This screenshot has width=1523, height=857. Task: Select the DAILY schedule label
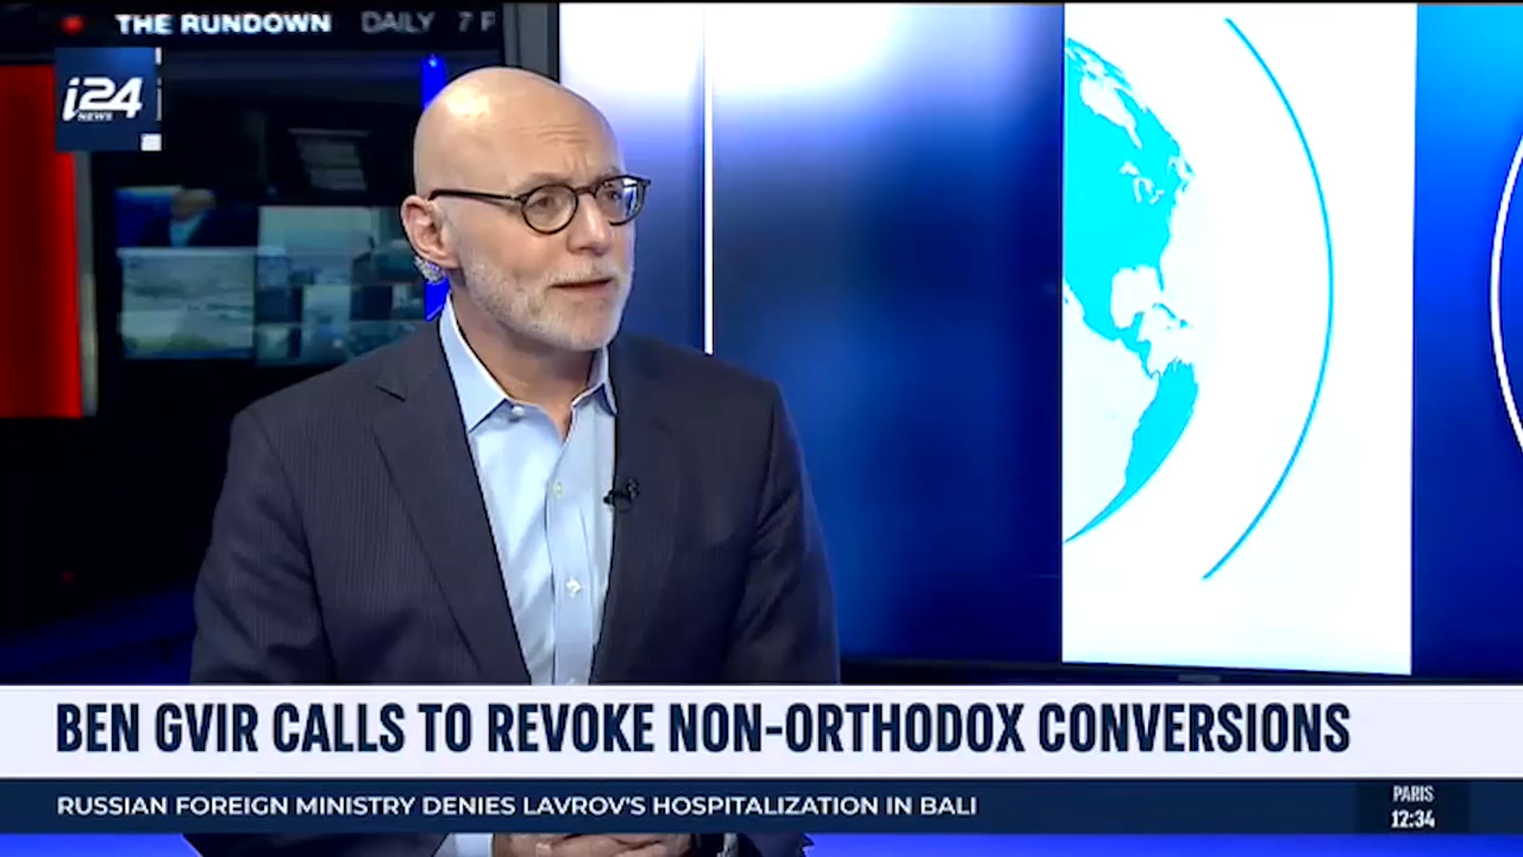398,23
